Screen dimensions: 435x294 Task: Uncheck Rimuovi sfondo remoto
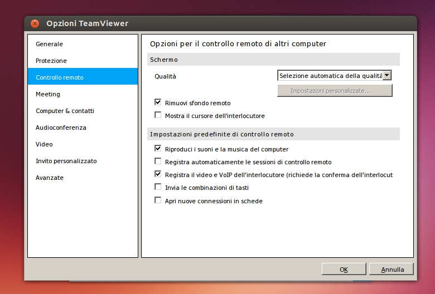coord(158,102)
